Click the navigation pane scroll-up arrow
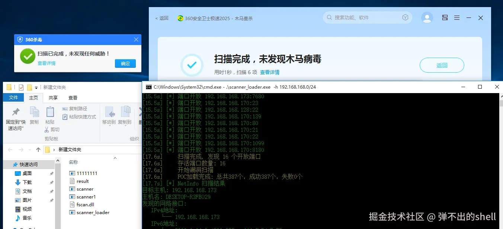This screenshot has width=503, height=229. [58, 160]
